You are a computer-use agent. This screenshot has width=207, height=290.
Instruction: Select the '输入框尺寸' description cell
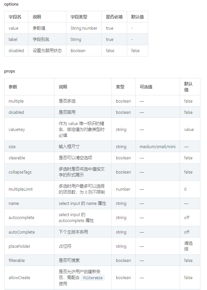(83, 146)
